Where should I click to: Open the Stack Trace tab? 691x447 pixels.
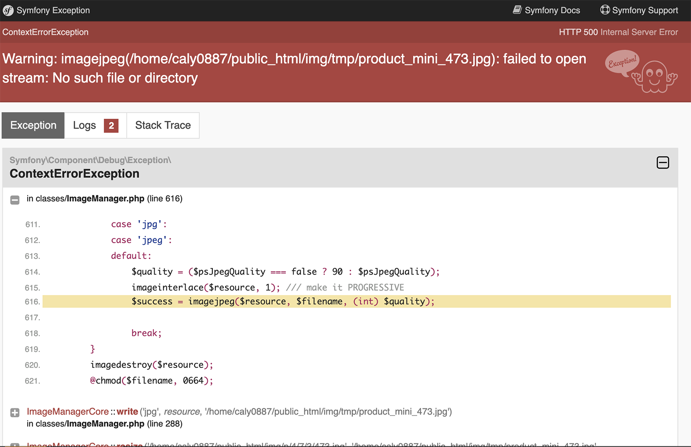(163, 126)
